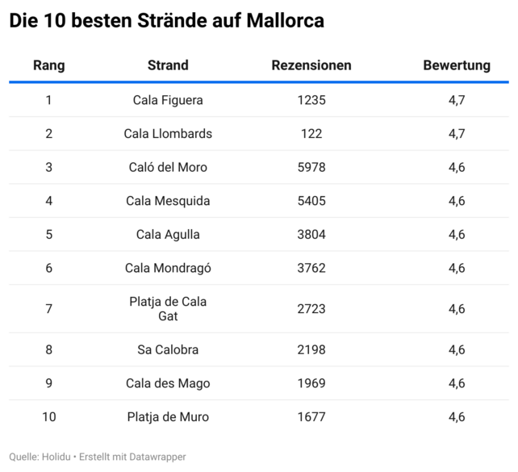This screenshot has width=518, height=472.
Task: Click the Rang column header
Action: tap(48, 65)
